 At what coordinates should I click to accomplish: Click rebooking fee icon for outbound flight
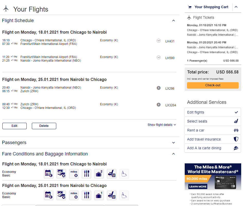click(x=49, y=174)
